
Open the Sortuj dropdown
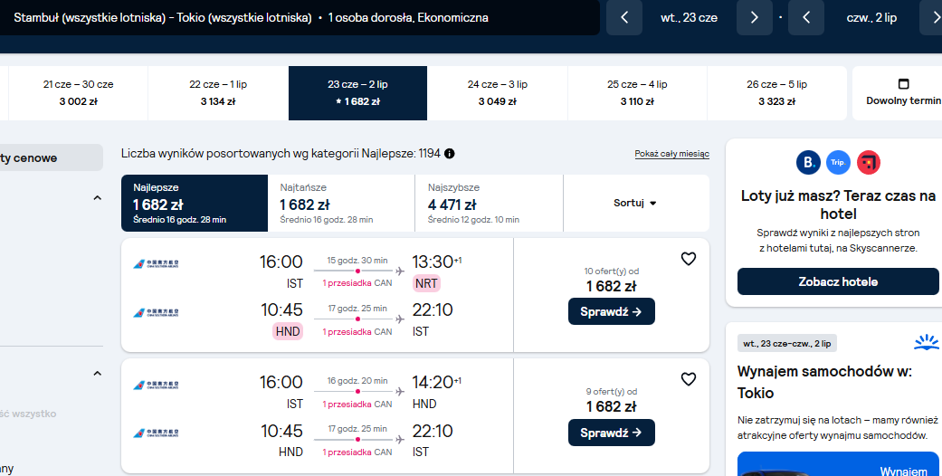635,203
